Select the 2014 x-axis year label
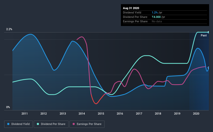 (x=82, y=114)
